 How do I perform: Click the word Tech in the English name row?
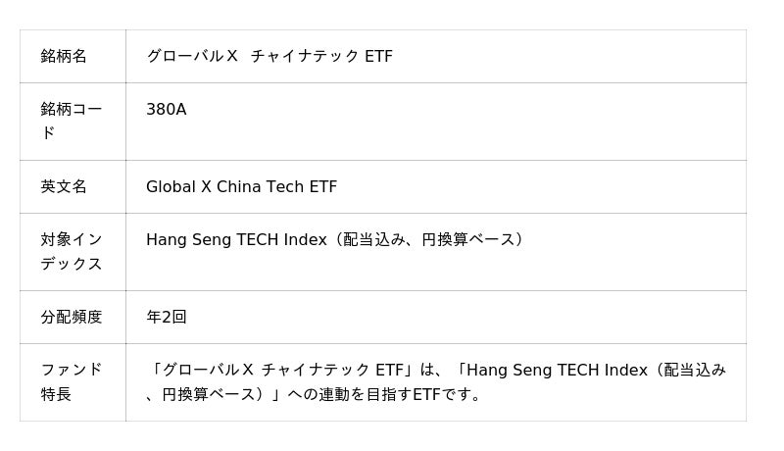pos(285,186)
